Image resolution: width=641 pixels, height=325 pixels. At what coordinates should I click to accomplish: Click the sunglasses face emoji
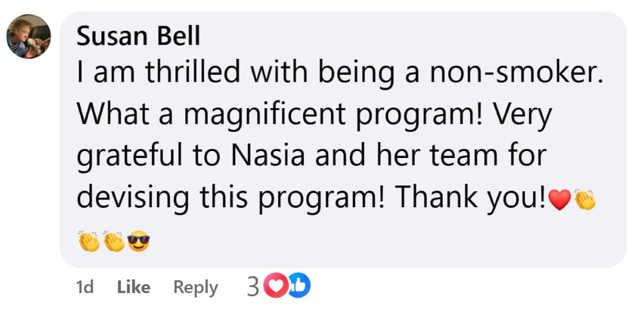pyautogui.click(x=139, y=241)
